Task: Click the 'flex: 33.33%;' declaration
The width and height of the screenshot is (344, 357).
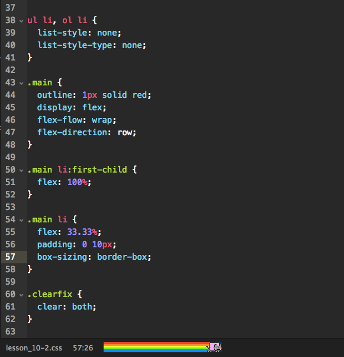Action: 69,232
